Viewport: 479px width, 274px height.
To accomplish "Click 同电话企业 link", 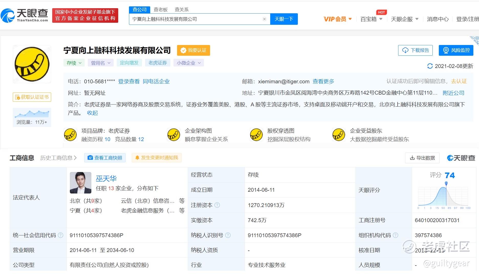I will pyautogui.click(x=156, y=82).
